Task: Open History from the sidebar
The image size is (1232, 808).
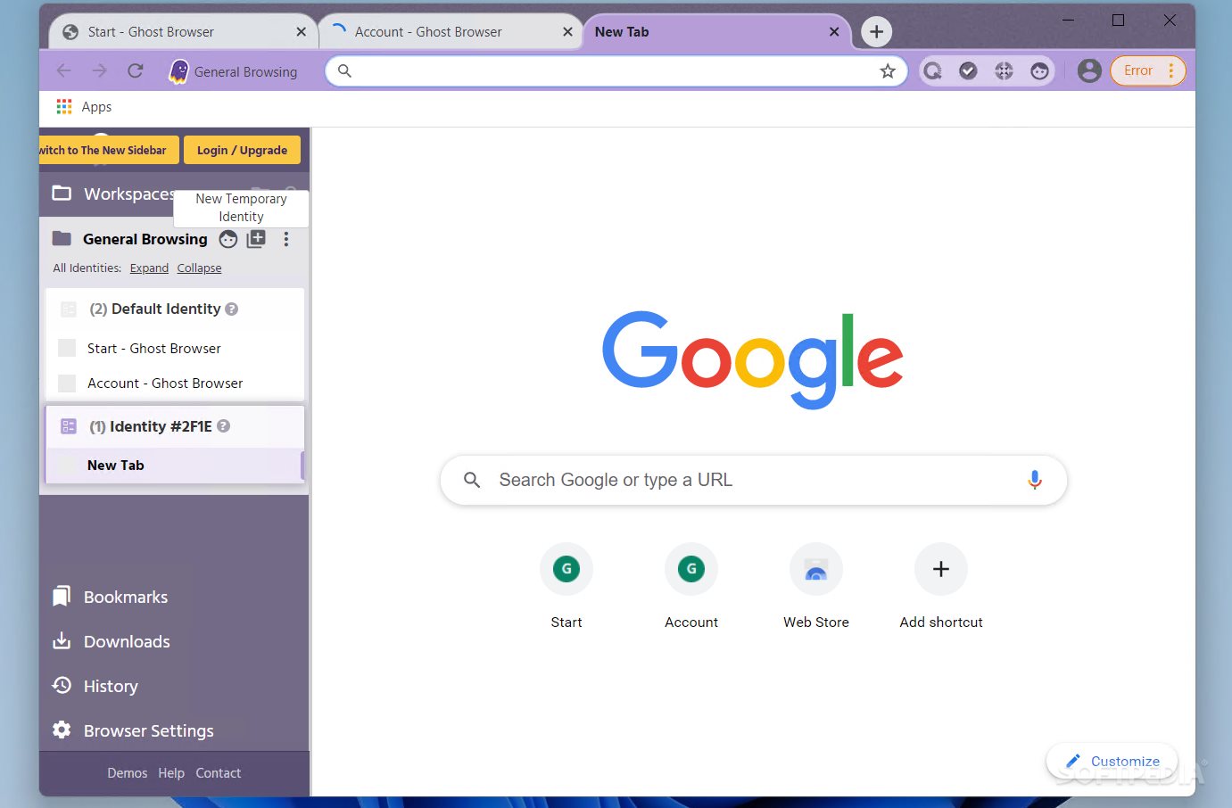Action: (x=95, y=686)
